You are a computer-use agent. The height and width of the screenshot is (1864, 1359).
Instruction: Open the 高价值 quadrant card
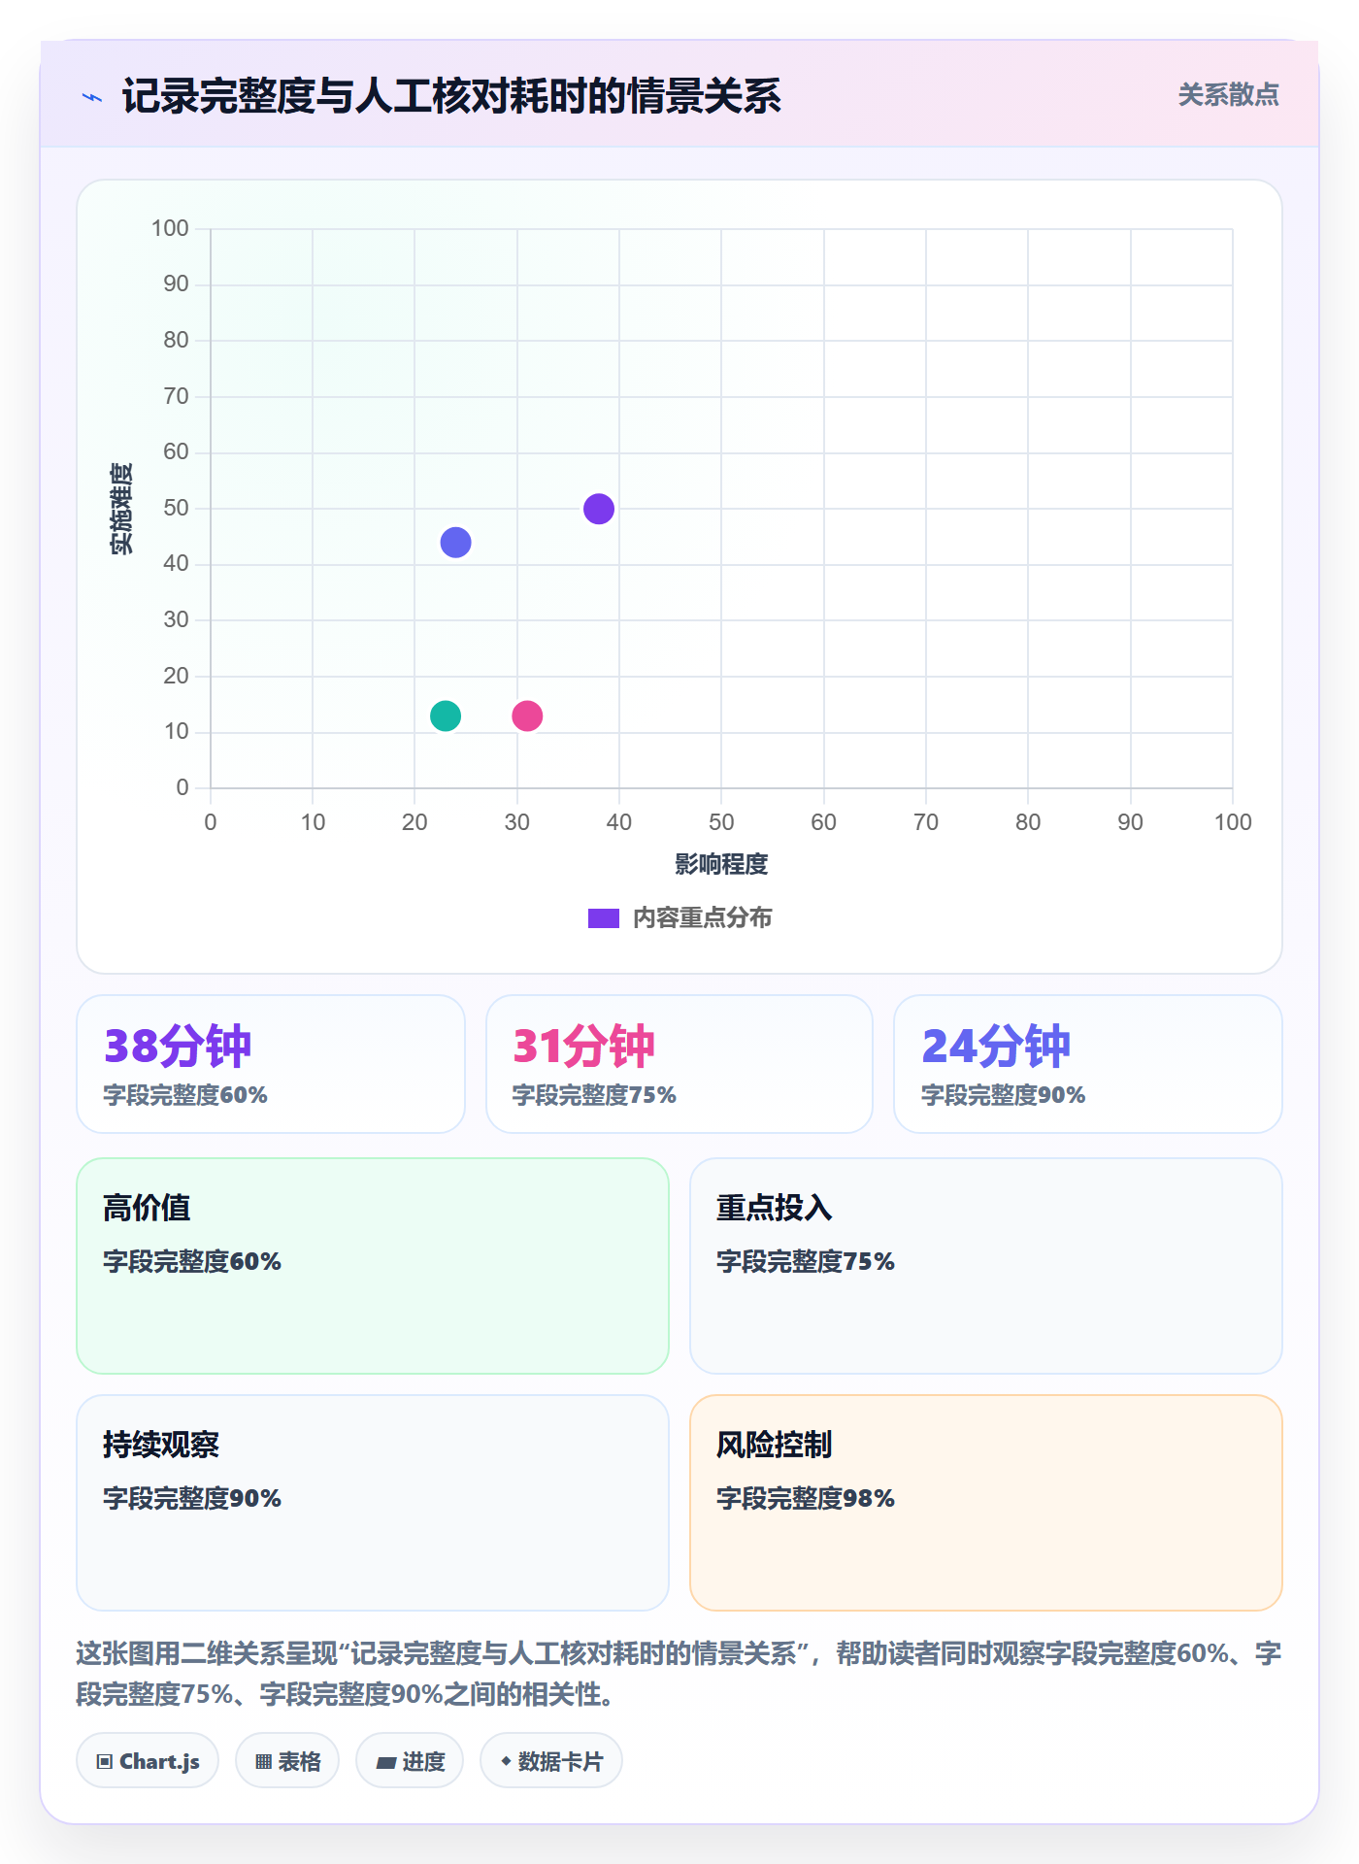[373, 1266]
